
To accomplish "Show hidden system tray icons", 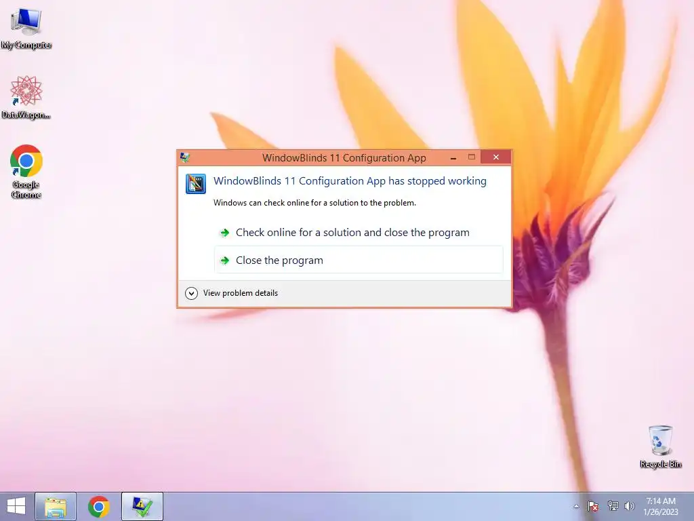I will pos(576,506).
